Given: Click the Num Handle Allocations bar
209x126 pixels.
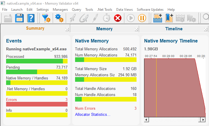Looking at the screenshot, I should point(106,99).
